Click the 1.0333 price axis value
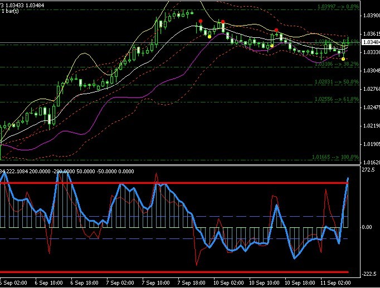The height and width of the screenshot is (288, 380). [371, 52]
